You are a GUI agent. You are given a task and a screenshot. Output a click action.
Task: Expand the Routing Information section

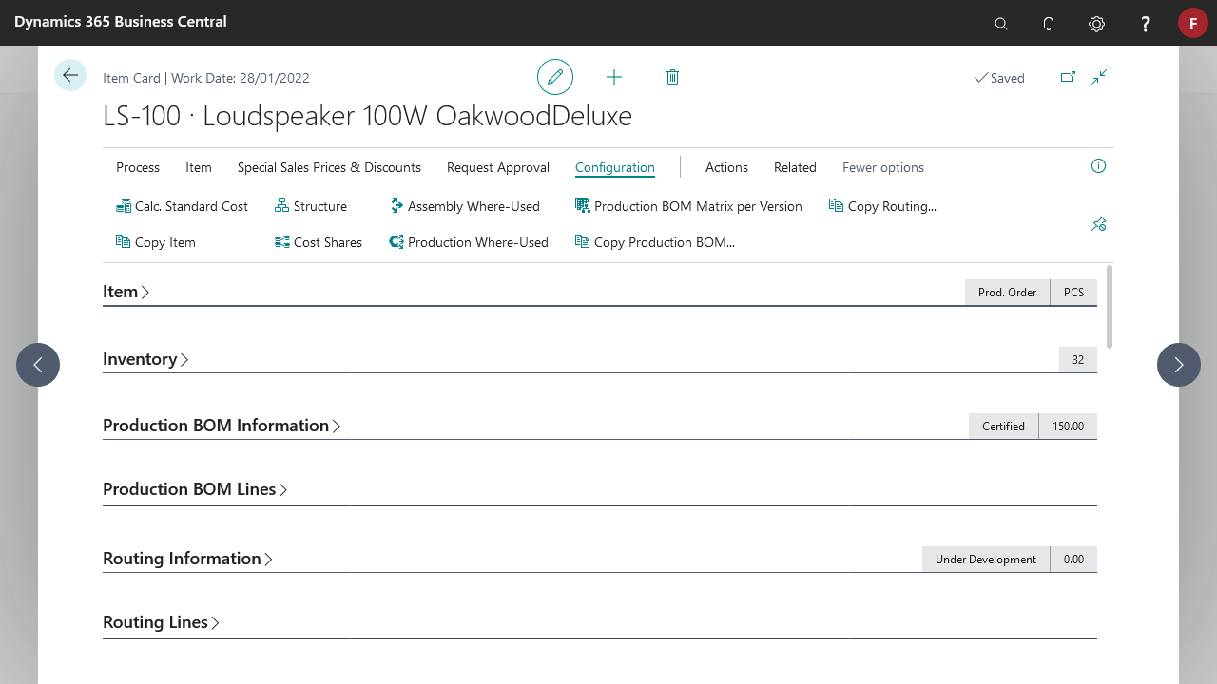(187, 559)
